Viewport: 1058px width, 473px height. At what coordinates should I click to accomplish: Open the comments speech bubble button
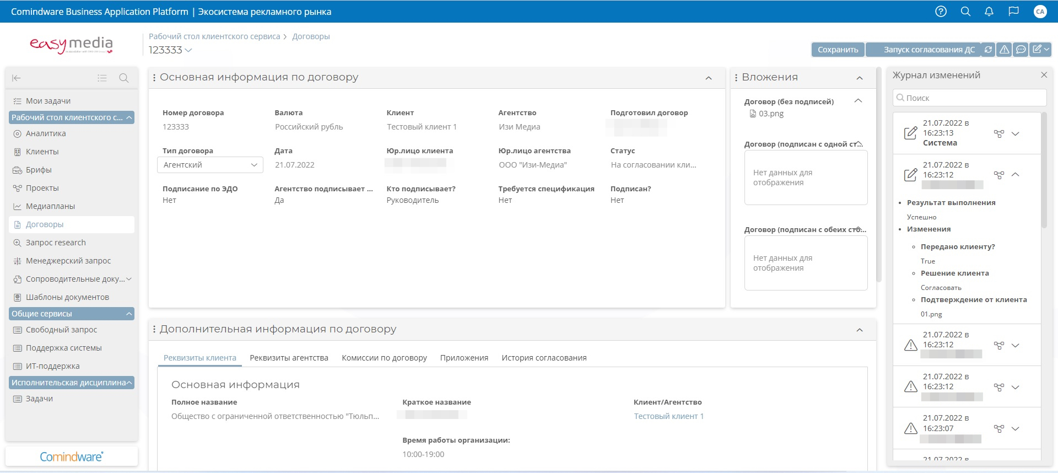tap(1021, 50)
